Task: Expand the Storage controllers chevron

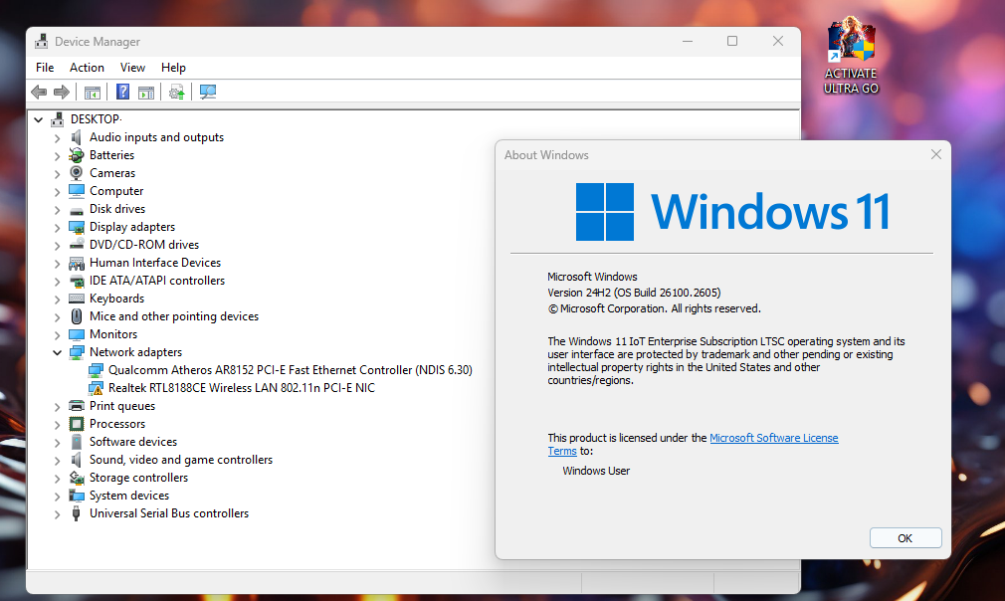Action: coord(57,479)
